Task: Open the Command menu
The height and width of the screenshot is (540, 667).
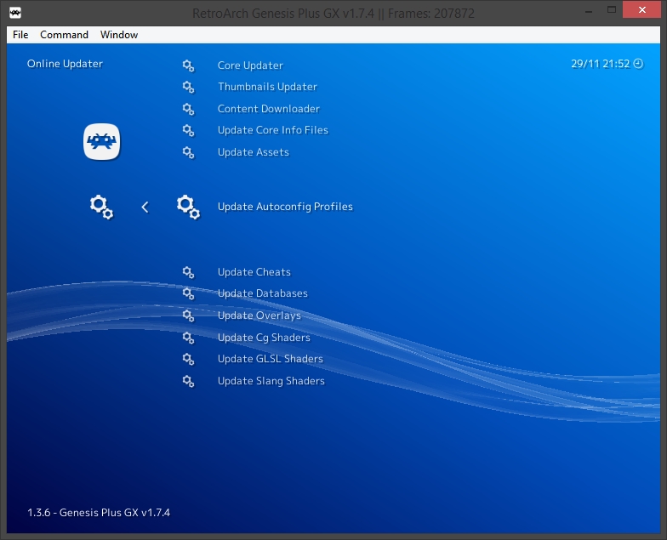Action: (65, 35)
